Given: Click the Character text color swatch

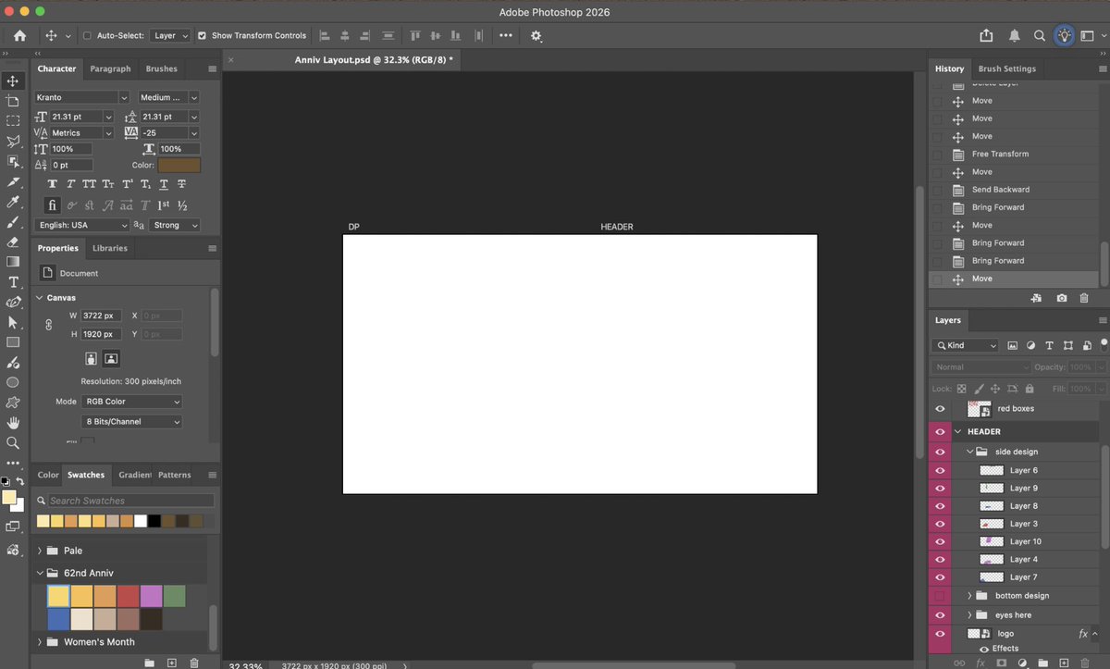Looking at the screenshot, I should (179, 165).
